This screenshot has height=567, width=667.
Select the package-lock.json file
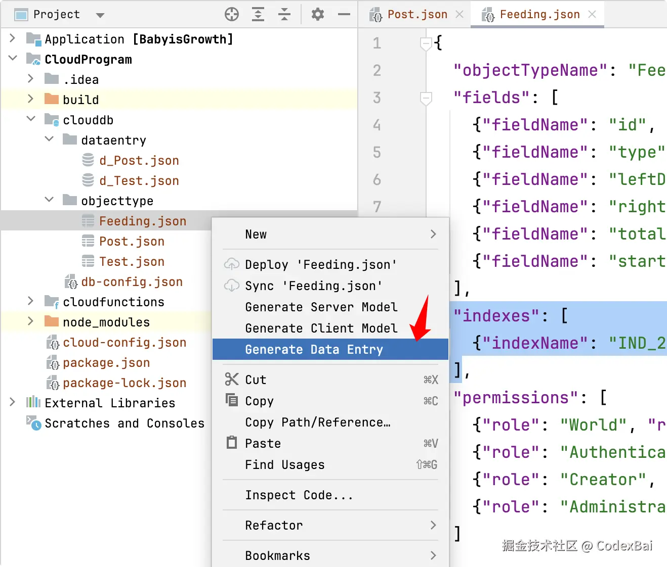click(124, 383)
